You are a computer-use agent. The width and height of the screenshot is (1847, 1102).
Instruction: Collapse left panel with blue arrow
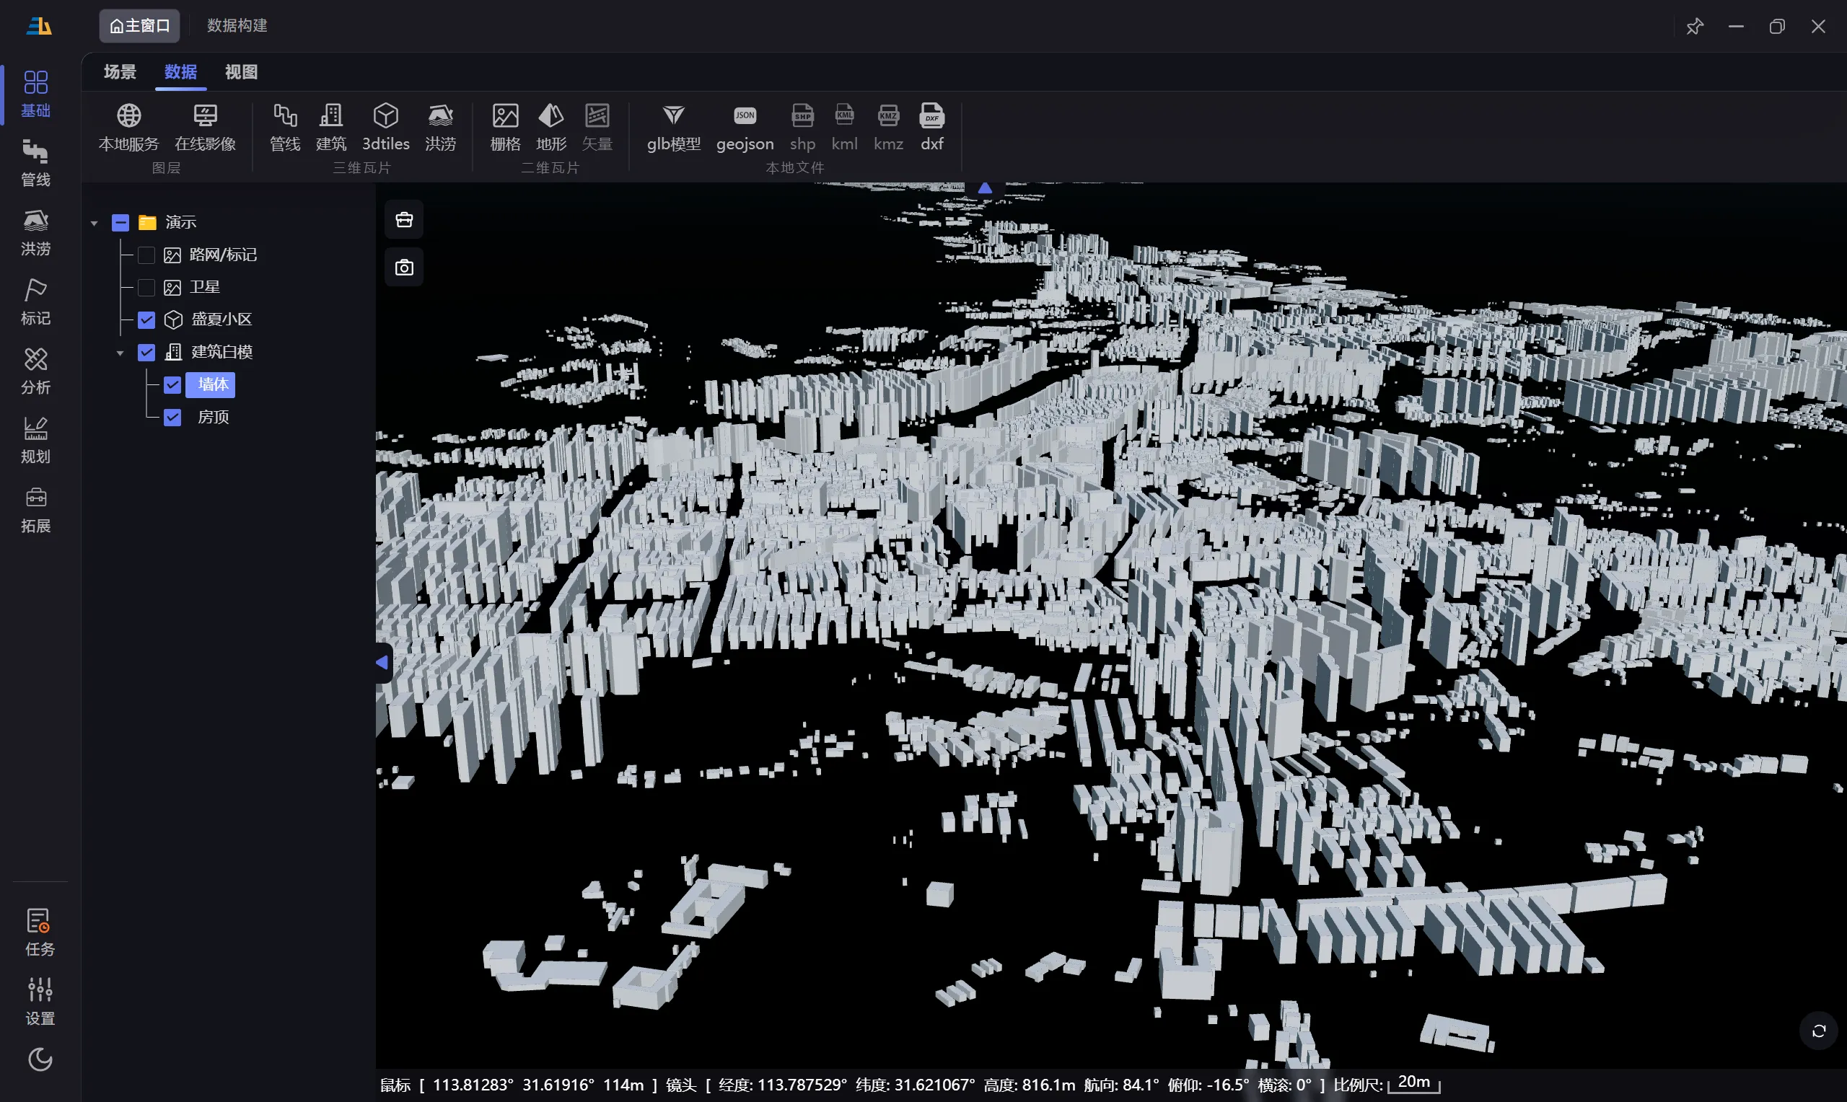coord(382,662)
